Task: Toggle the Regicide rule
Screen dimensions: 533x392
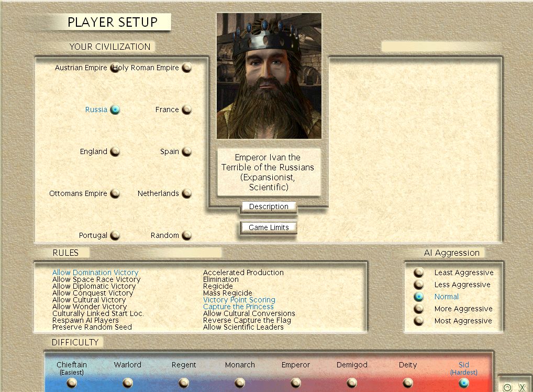Action: [218, 286]
